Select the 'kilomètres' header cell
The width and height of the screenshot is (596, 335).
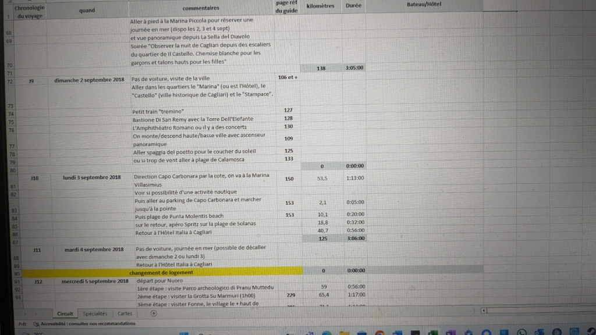click(320, 6)
